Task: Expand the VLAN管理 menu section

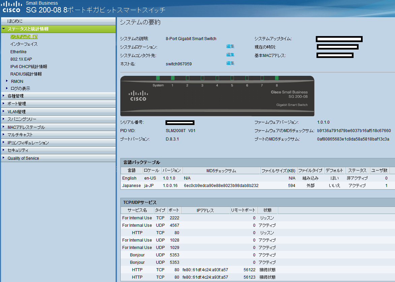Action: coord(58,112)
